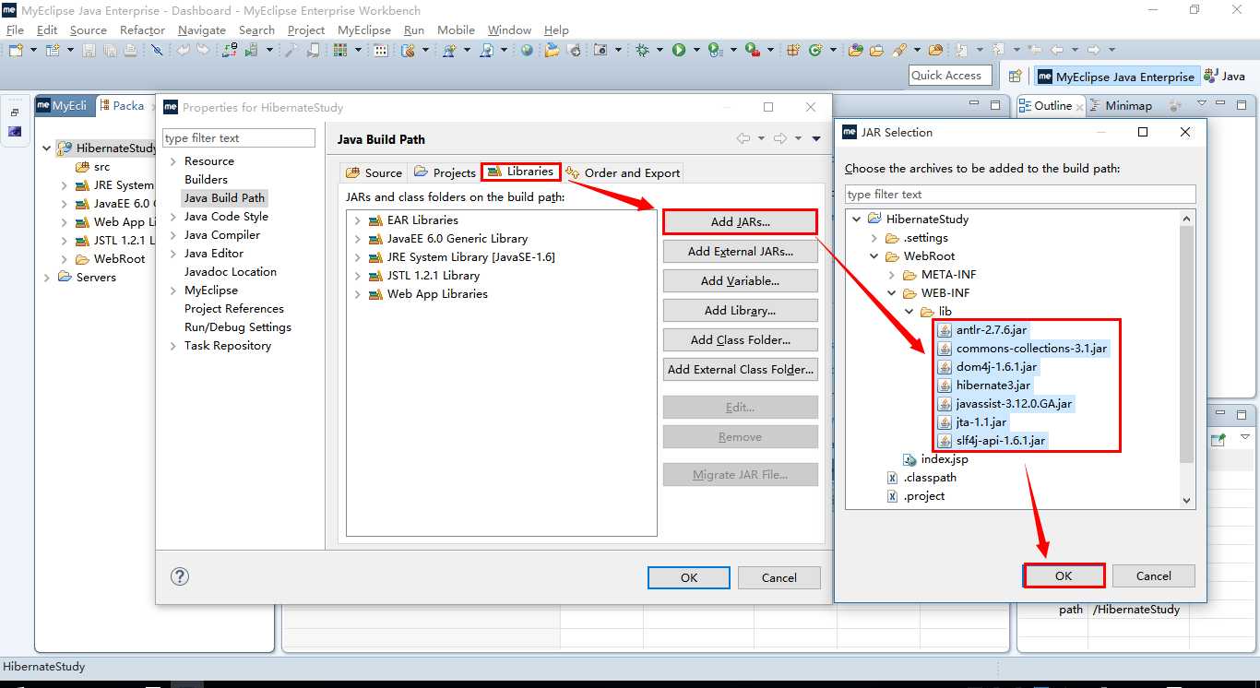Open the Outline view menu triangle

[x=1201, y=103]
